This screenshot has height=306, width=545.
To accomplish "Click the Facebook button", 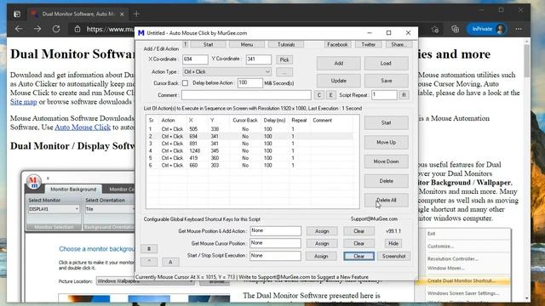I will 337,44.
